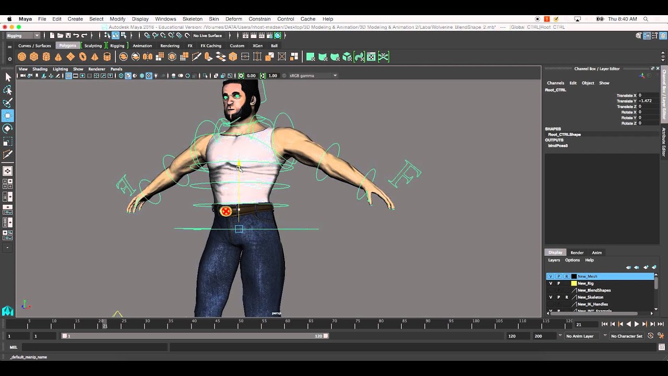The height and width of the screenshot is (376, 668).
Task: Choose the Paint Selection tool
Action: point(8,103)
